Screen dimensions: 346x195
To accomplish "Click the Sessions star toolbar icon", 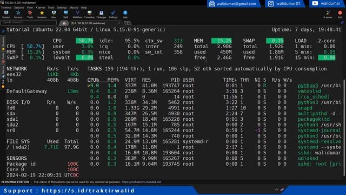I will (x=42, y=15).
